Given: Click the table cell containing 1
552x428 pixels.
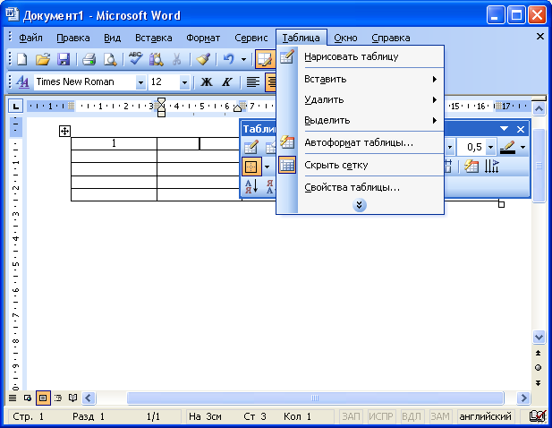Looking at the screenshot, I should [114, 143].
